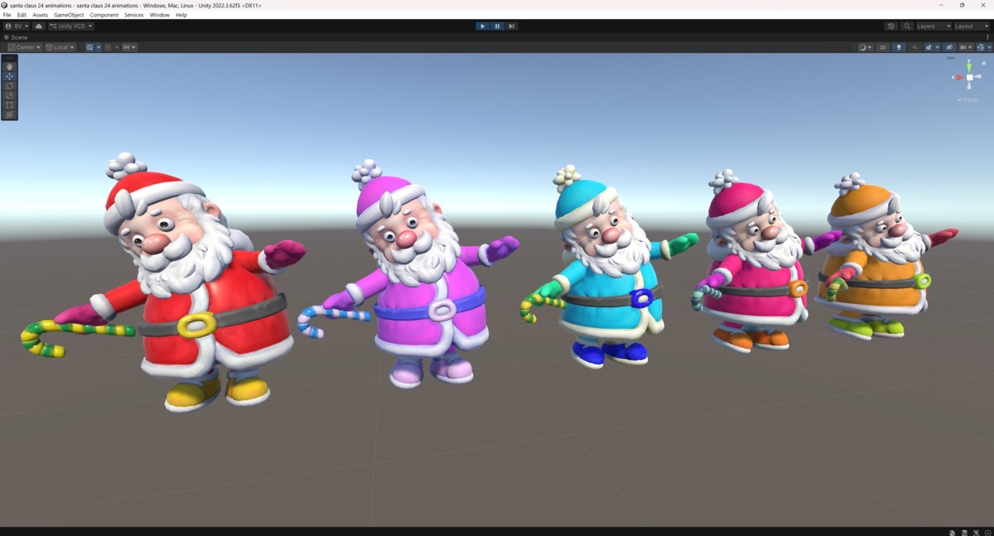Viewport: 994px width, 536px height.
Task: Click the snap increment icon
Action: pos(127,47)
